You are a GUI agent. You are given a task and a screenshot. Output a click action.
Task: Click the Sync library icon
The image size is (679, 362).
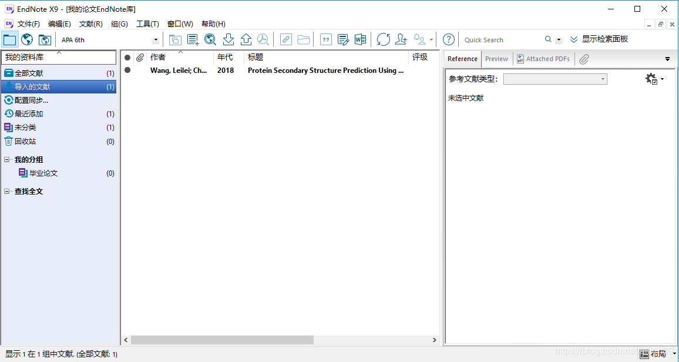coord(383,39)
